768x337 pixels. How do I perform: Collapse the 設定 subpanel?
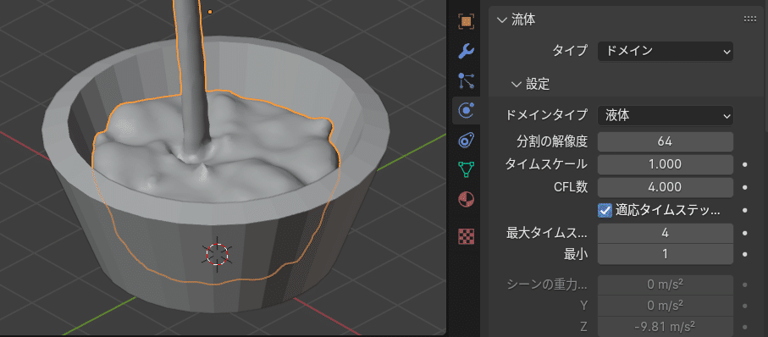[x=516, y=85]
